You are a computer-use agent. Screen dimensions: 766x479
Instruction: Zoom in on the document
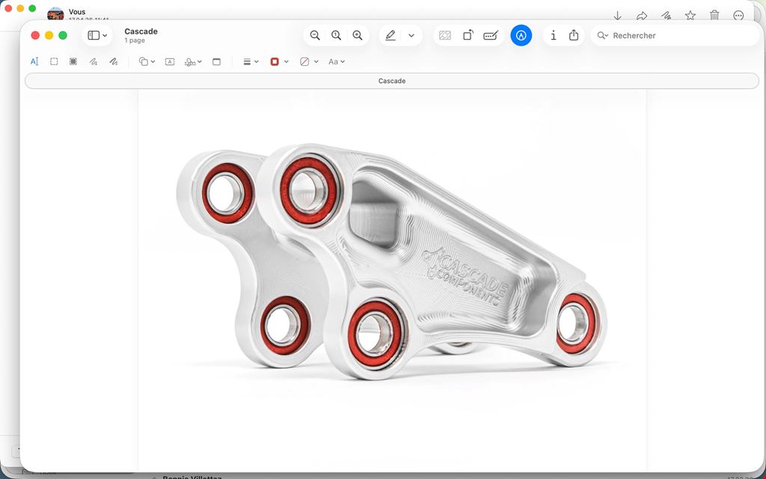pyautogui.click(x=358, y=35)
